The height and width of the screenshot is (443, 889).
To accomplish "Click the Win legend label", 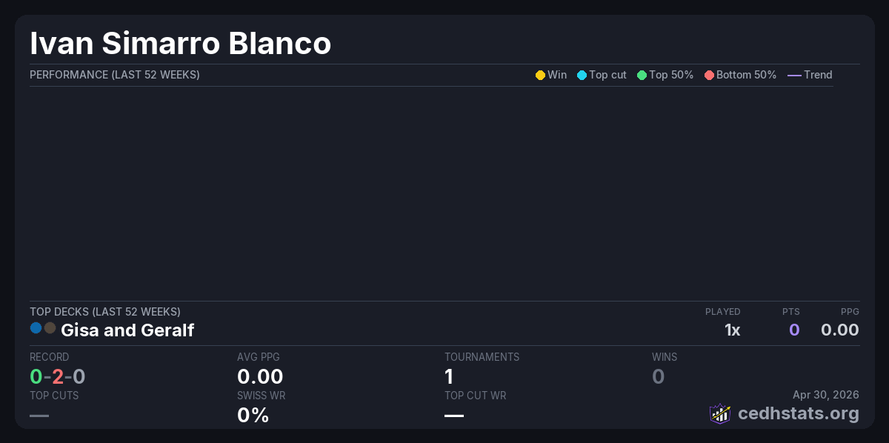I will pos(557,75).
